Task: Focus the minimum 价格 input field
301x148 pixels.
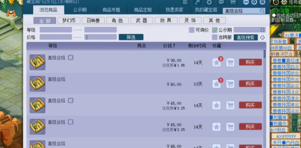Action: pos(56,37)
